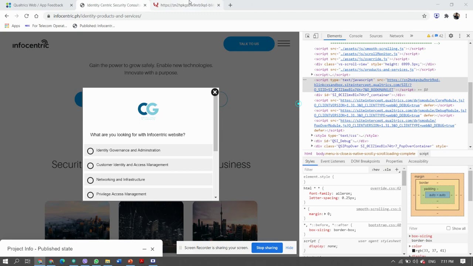
Task: Expand the color computed property
Action: click(x=410, y=246)
